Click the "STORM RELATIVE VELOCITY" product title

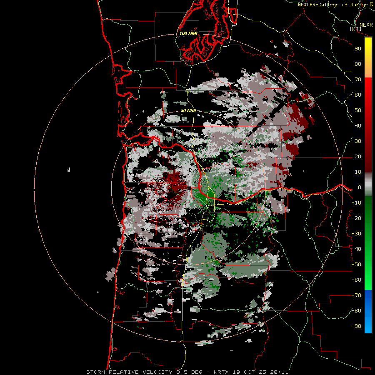coord(129,372)
